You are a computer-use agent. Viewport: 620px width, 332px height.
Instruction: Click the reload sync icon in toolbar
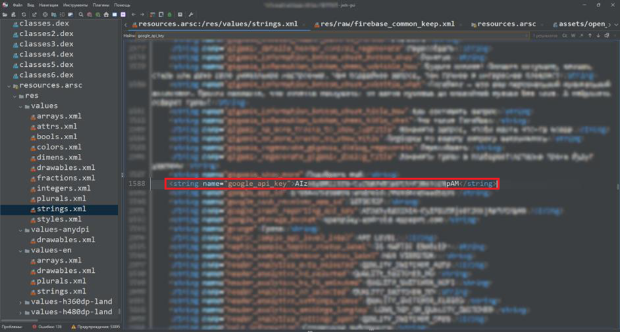[24, 14]
